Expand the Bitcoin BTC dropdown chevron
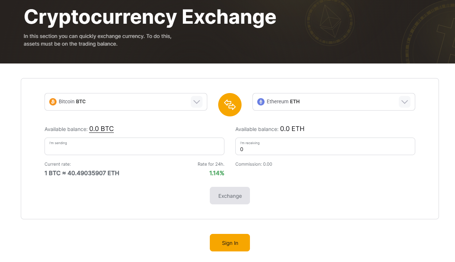Screen dimensions: 455x262 click(197, 102)
